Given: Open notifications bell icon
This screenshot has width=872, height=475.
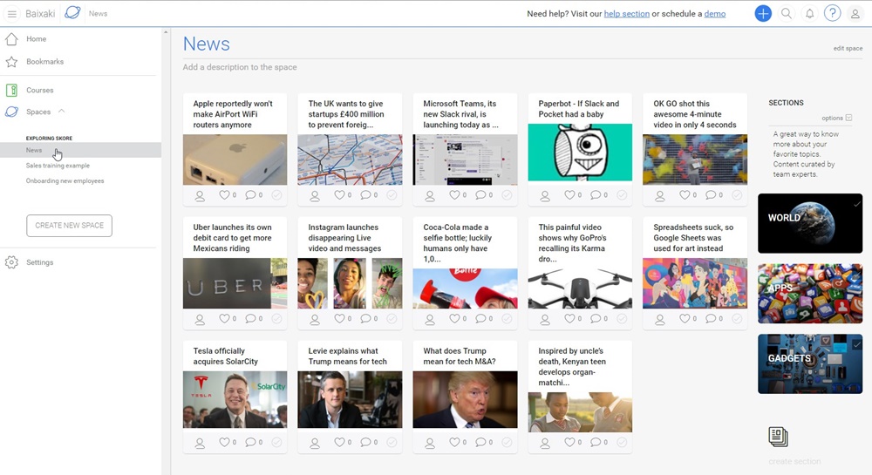Looking at the screenshot, I should [x=809, y=14].
